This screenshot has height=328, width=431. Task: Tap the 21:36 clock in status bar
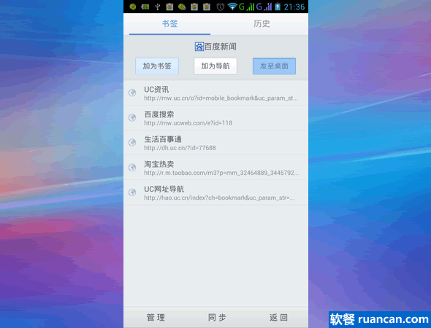point(294,7)
